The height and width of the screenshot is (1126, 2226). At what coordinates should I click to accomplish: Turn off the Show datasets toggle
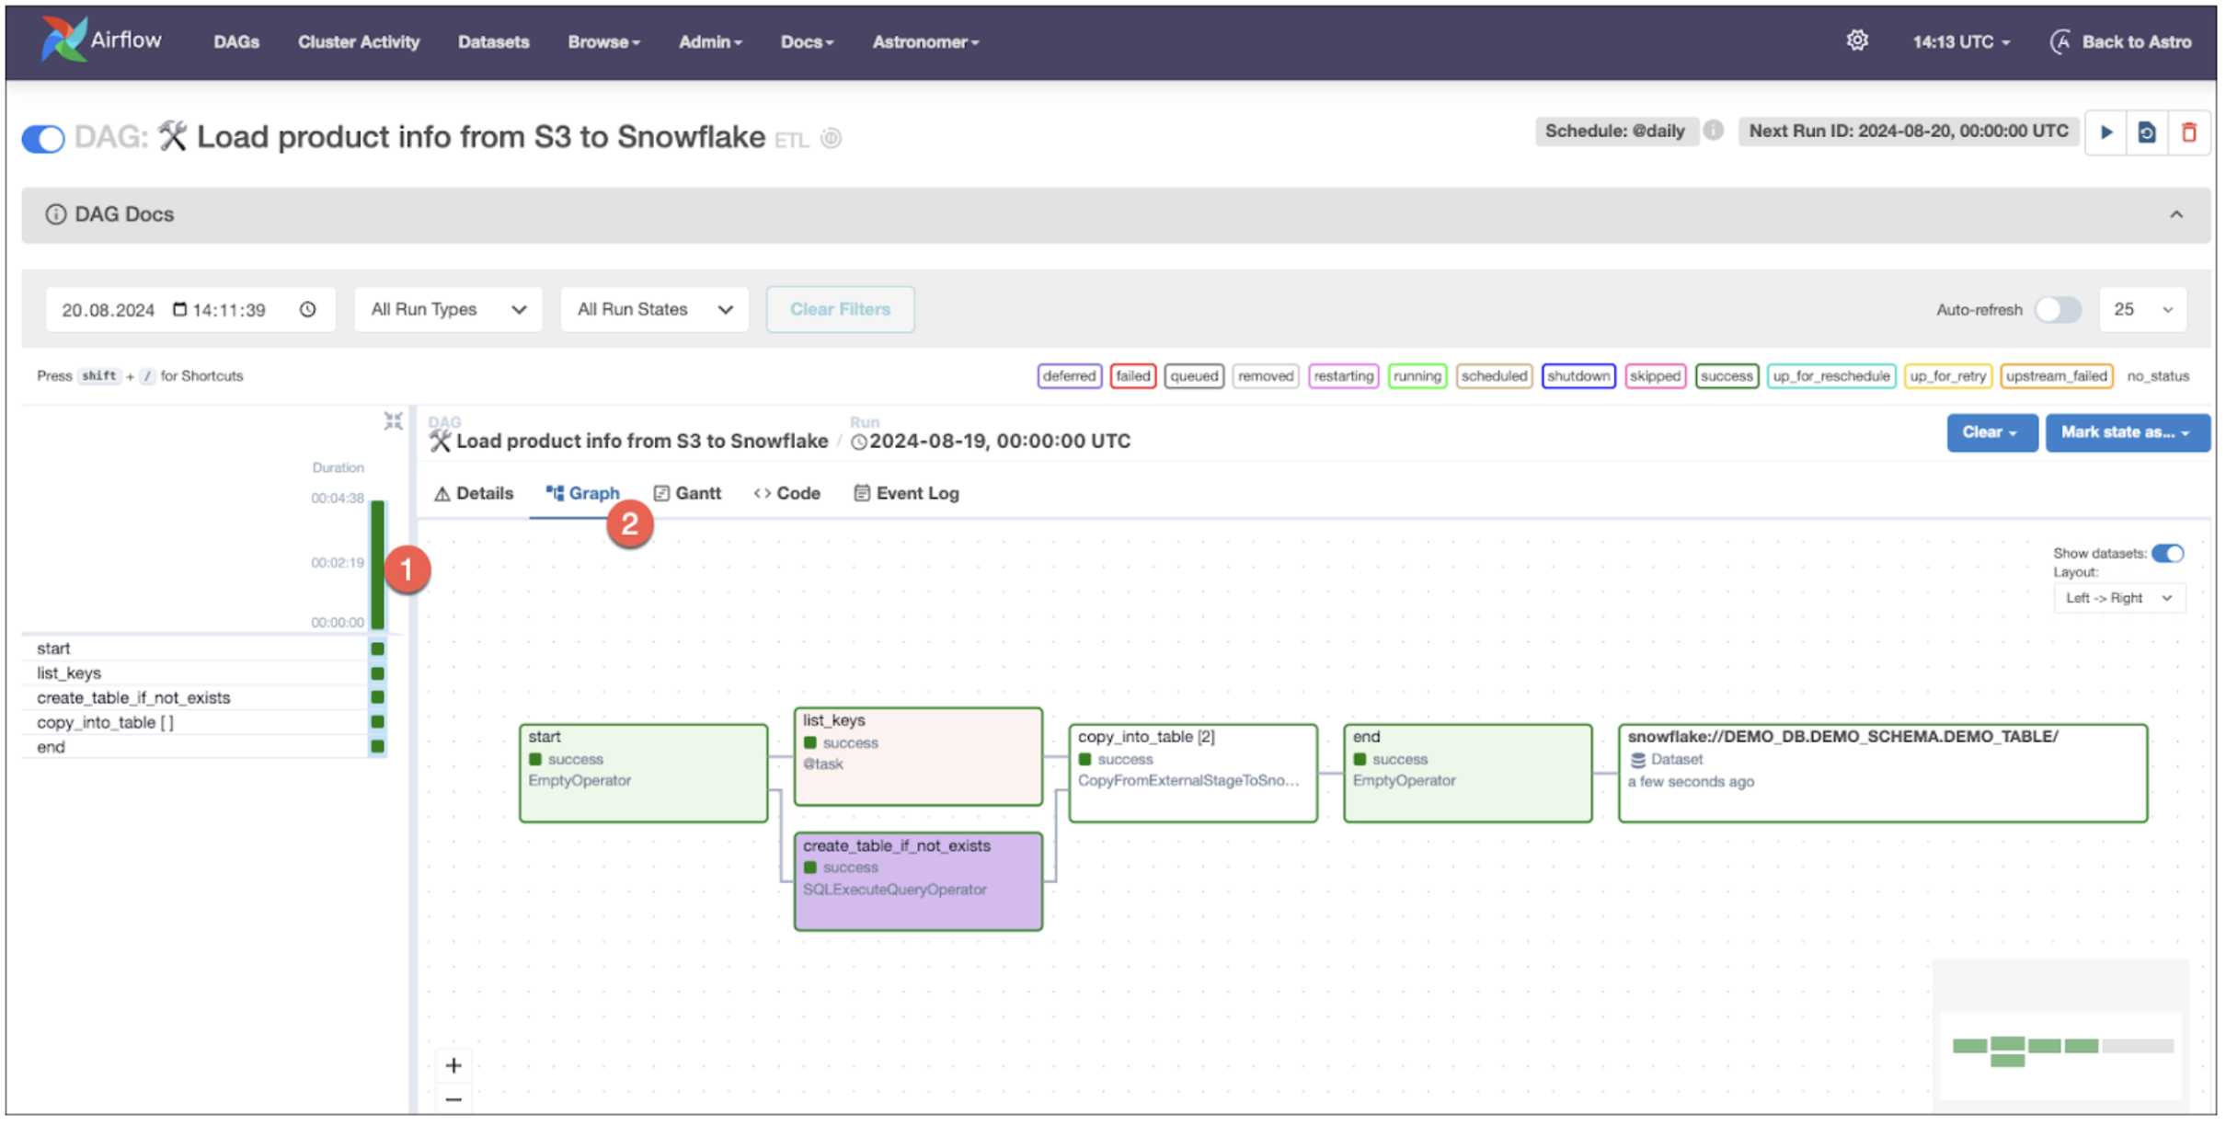2168,553
